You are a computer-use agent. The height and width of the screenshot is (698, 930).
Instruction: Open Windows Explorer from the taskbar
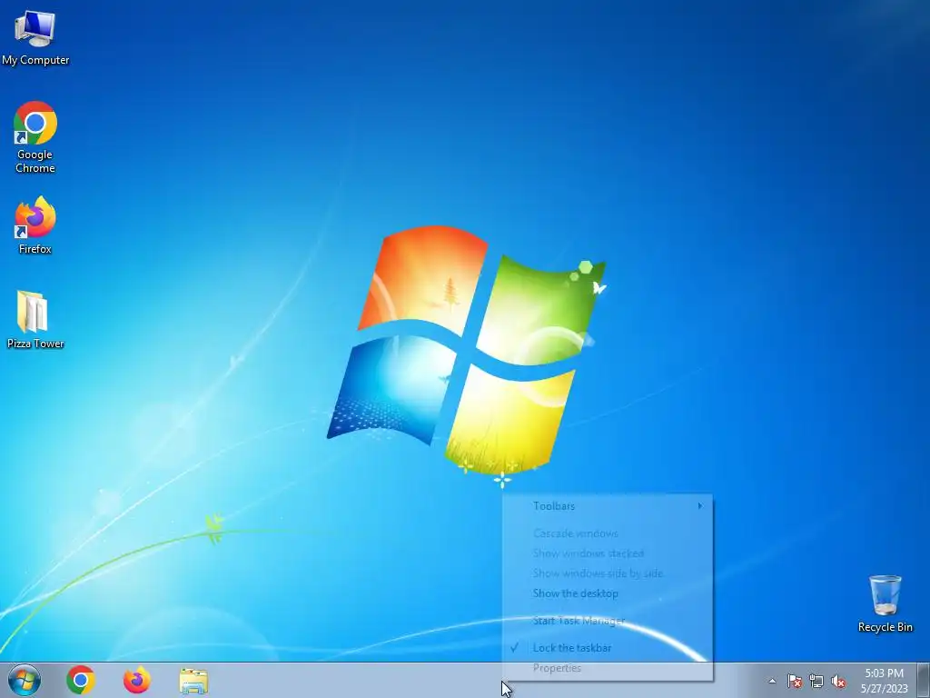[x=193, y=680]
